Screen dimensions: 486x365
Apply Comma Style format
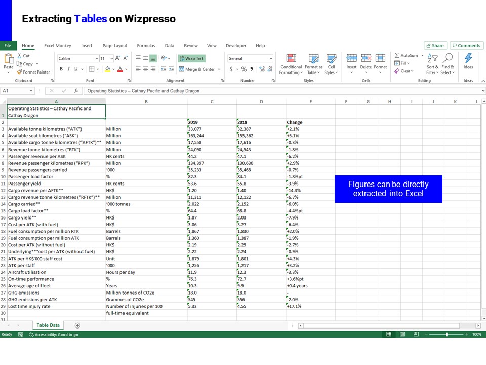pos(252,69)
